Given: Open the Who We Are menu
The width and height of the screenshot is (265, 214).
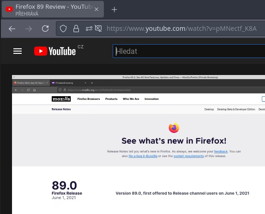Looking at the screenshot, I should pos(131,99).
